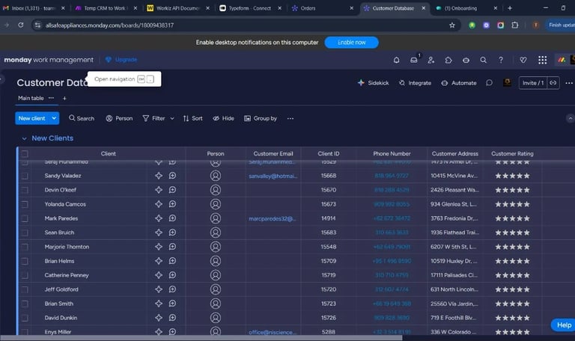
Task: Open updates bubble for David Dunkin
Action: click(172, 318)
